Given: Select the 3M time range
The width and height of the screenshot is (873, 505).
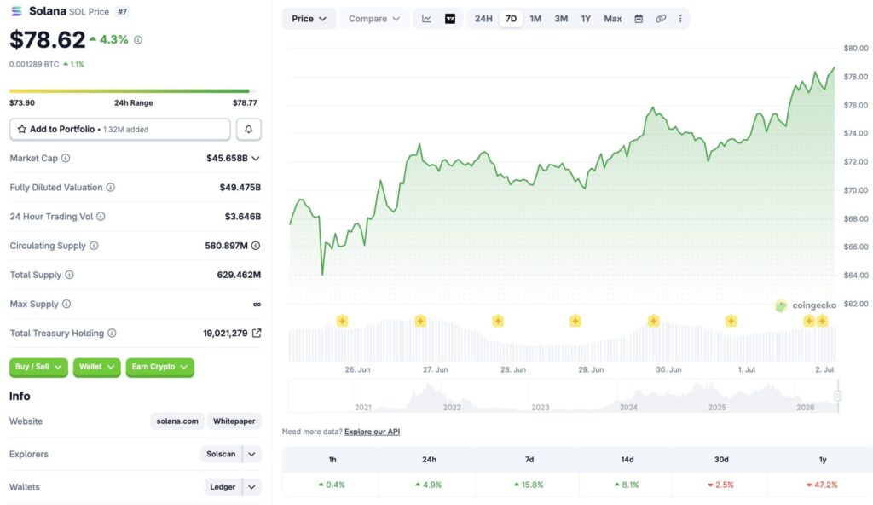Looking at the screenshot, I should tap(561, 19).
